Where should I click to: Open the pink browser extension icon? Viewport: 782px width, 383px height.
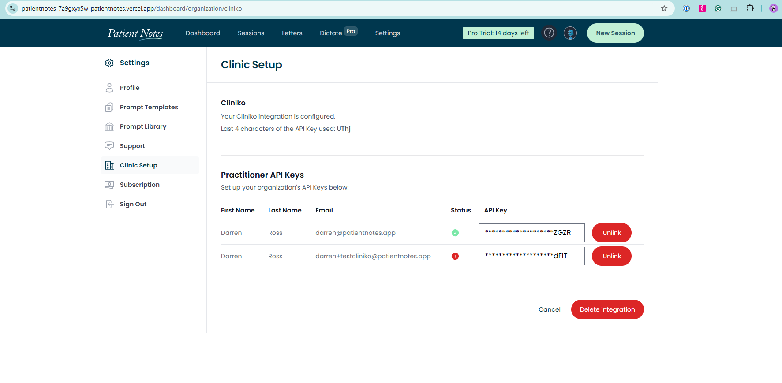click(x=702, y=8)
